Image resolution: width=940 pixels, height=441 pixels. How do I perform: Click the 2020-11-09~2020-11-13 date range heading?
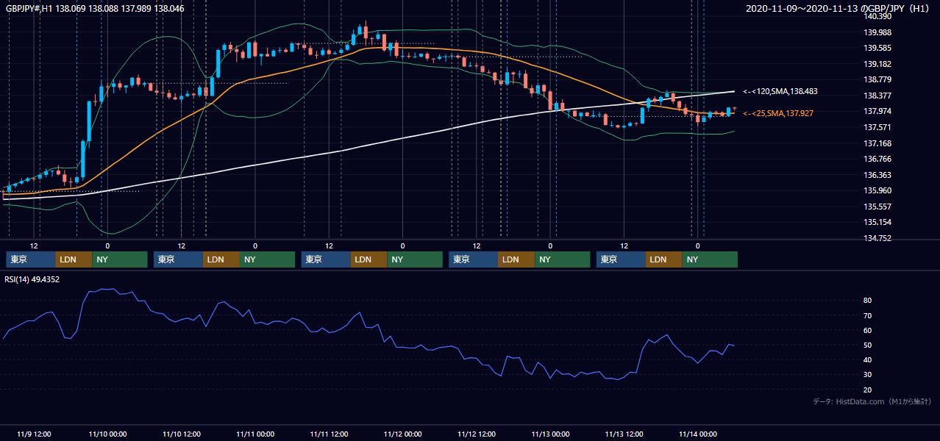coord(838,8)
